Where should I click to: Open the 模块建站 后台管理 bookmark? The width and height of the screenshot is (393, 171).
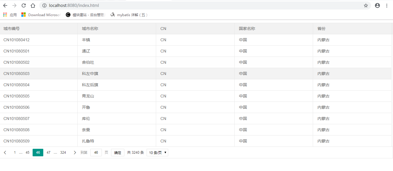pyautogui.click(x=86, y=15)
